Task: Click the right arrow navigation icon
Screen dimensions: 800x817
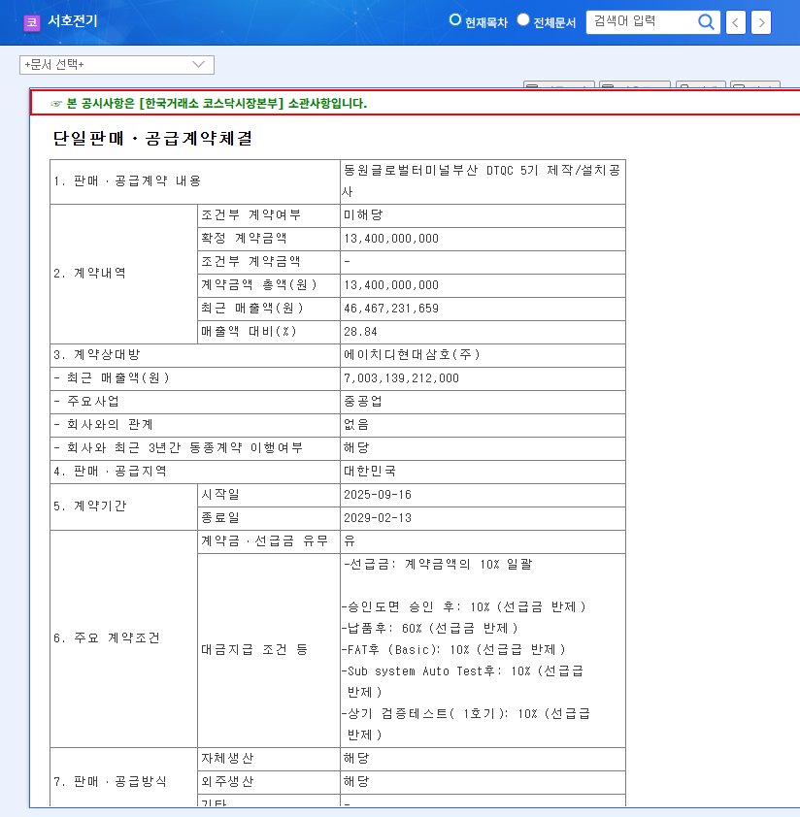Action: pyautogui.click(x=761, y=21)
